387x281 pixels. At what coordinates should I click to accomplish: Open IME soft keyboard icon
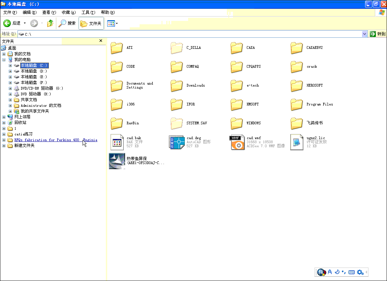[352, 272]
